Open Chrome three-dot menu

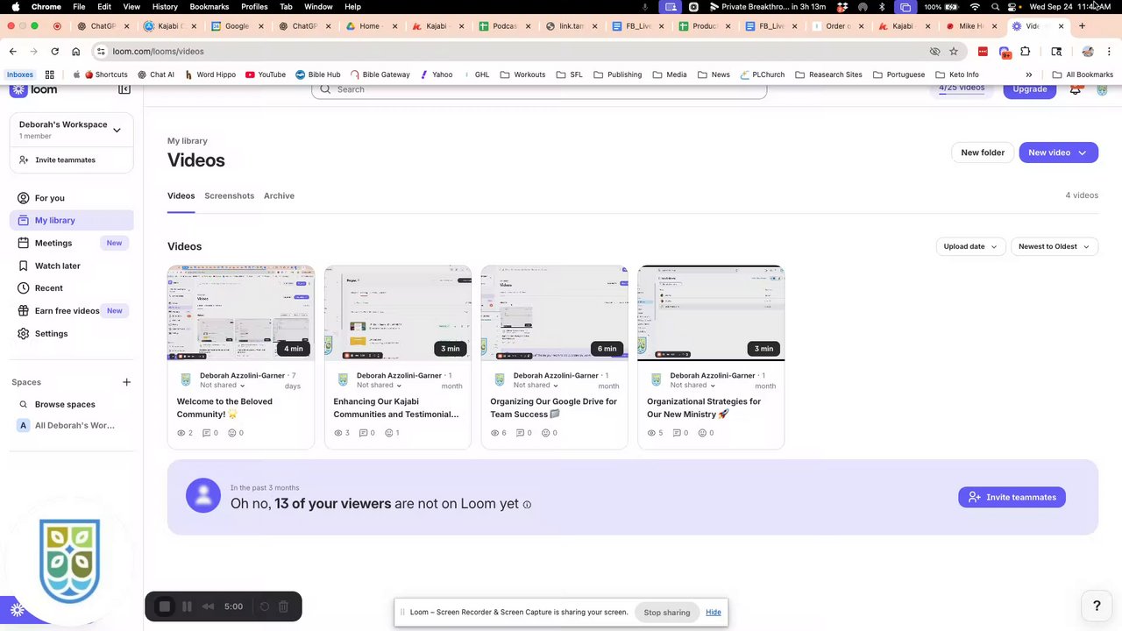click(1110, 52)
